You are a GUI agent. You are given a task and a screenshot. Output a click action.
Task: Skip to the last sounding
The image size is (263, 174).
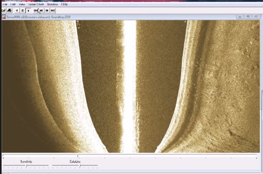53,10
